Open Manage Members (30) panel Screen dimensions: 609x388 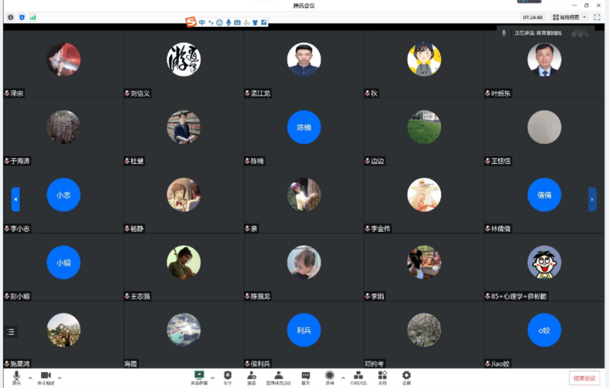pyautogui.click(x=278, y=376)
